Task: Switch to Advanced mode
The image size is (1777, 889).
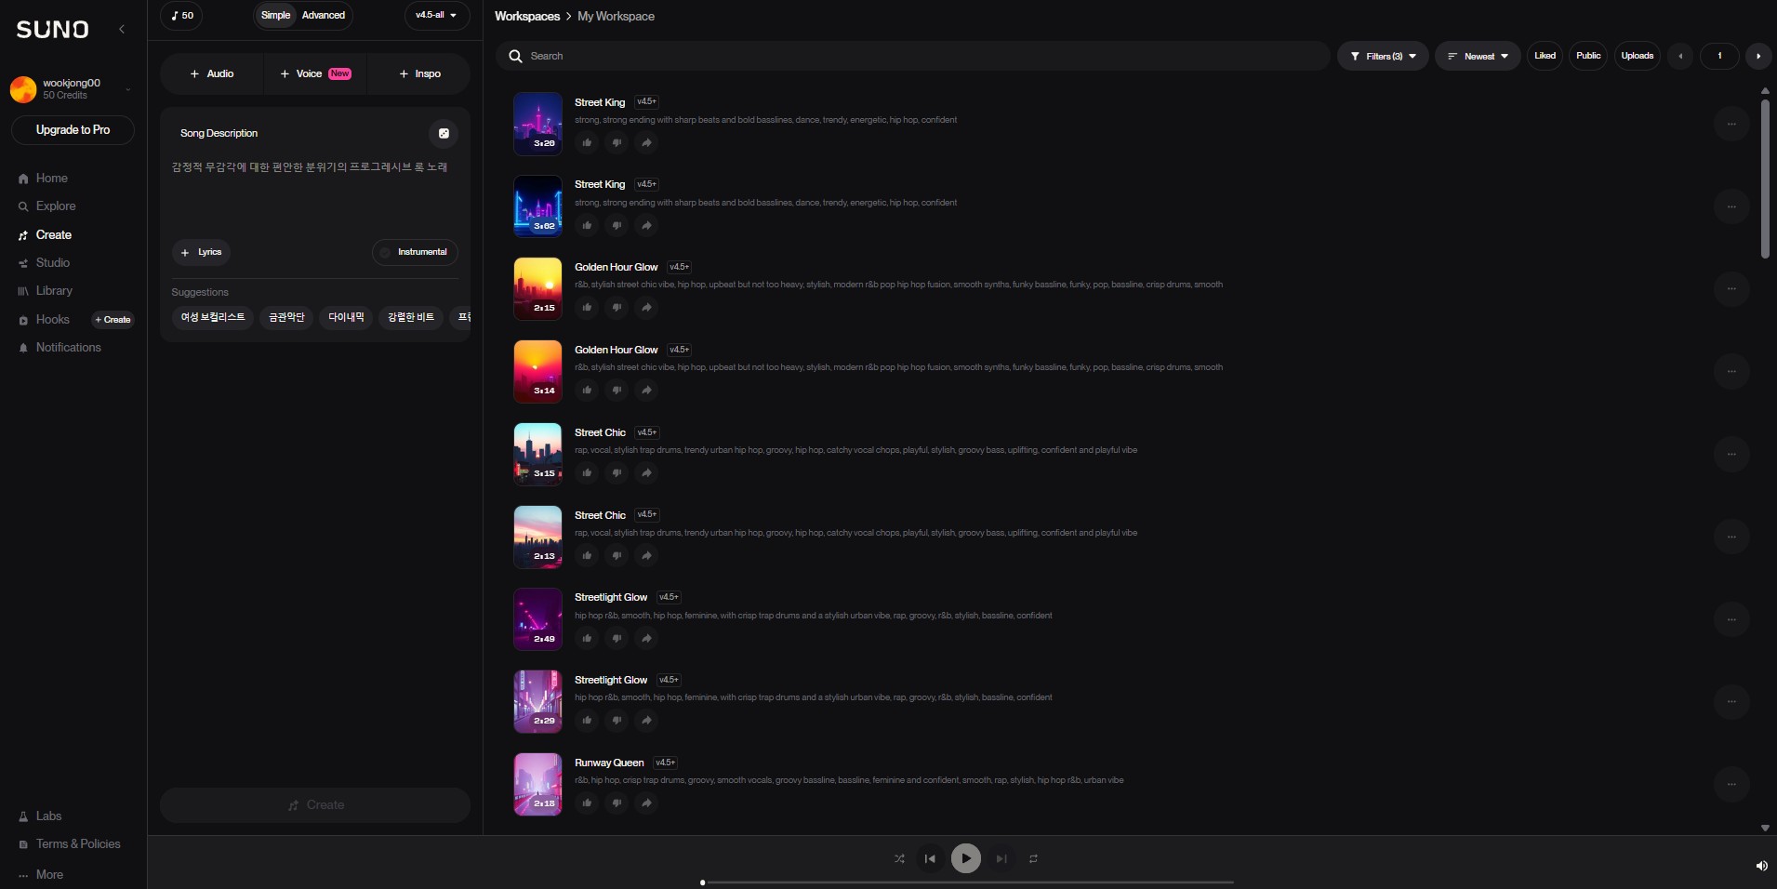Action: pyautogui.click(x=324, y=15)
